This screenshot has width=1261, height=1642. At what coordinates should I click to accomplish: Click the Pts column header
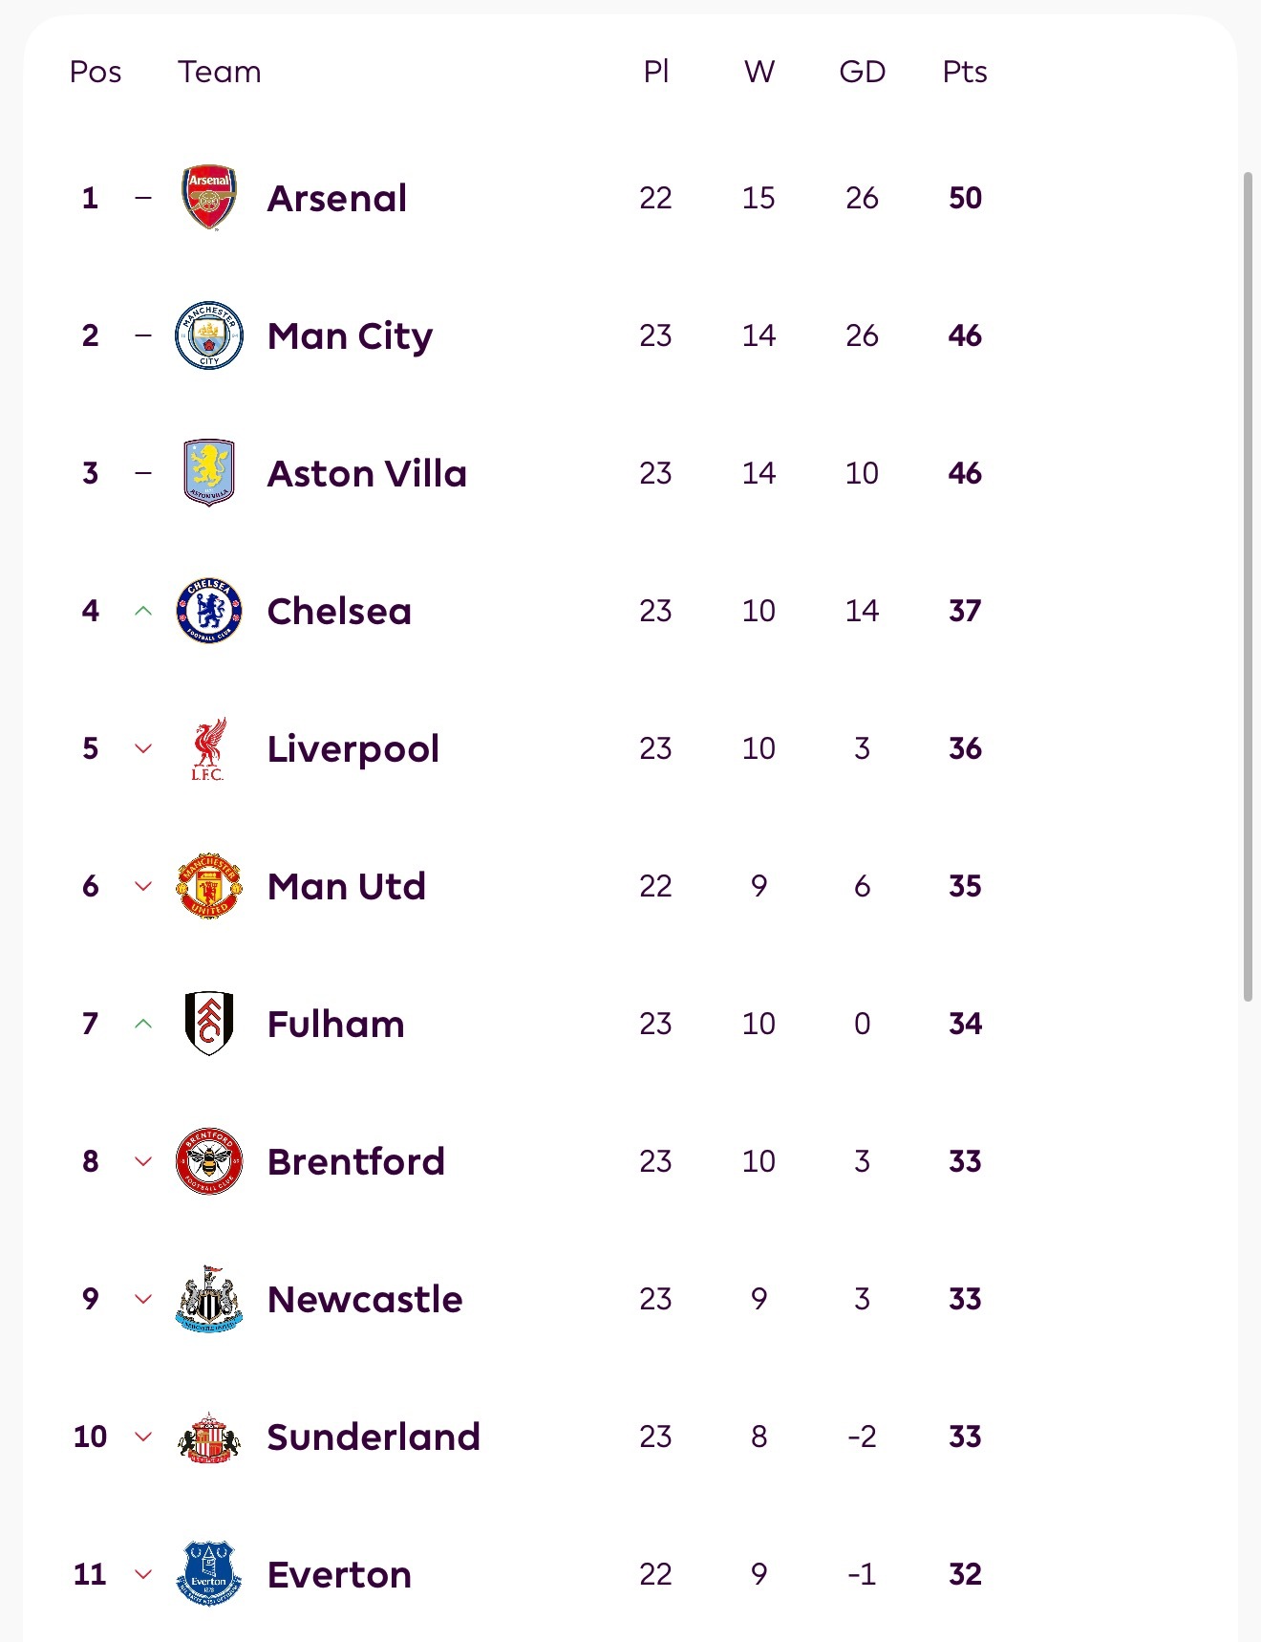(965, 72)
